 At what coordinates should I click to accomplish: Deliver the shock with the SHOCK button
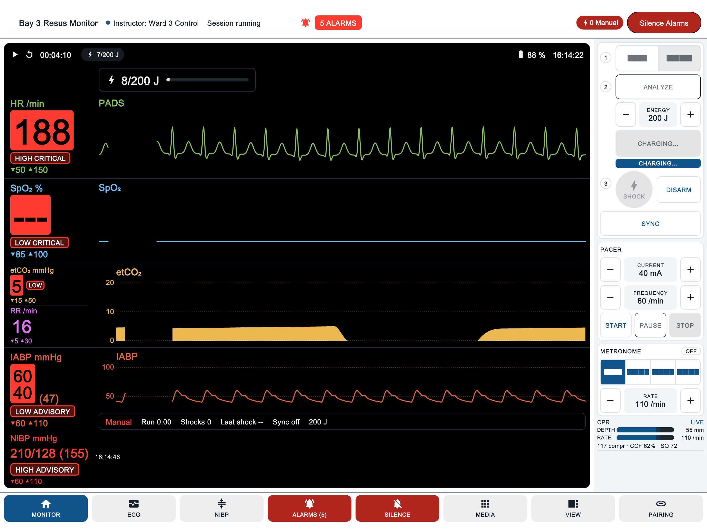pyautogui.click(x=634, y=190)
